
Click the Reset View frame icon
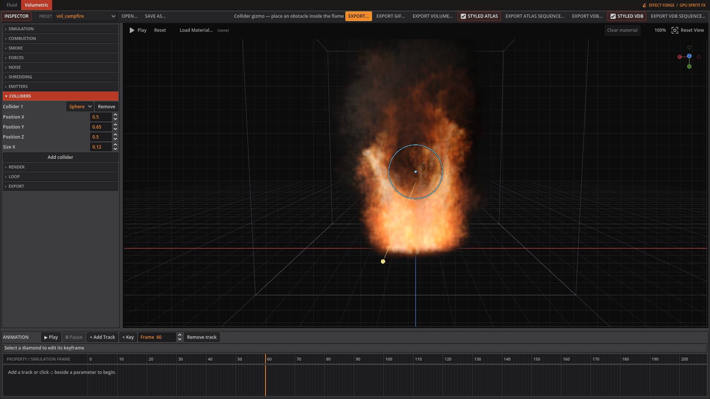(x=675, y=30)
